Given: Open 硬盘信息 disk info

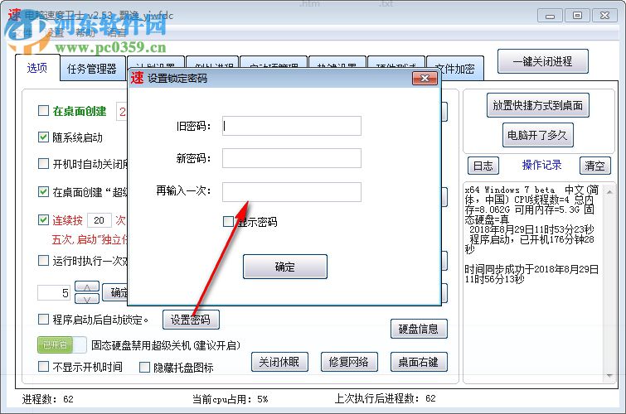Looking at the screenshot, I should pyautogui.click(x=419, y=329).
